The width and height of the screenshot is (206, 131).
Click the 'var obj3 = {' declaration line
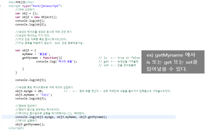[26, 50]
